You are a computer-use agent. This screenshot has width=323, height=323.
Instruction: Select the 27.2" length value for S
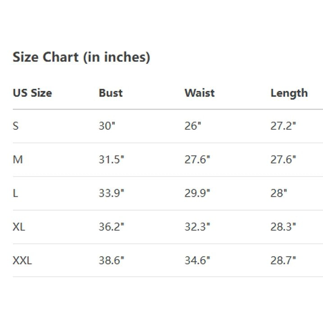tap(283, 126)
